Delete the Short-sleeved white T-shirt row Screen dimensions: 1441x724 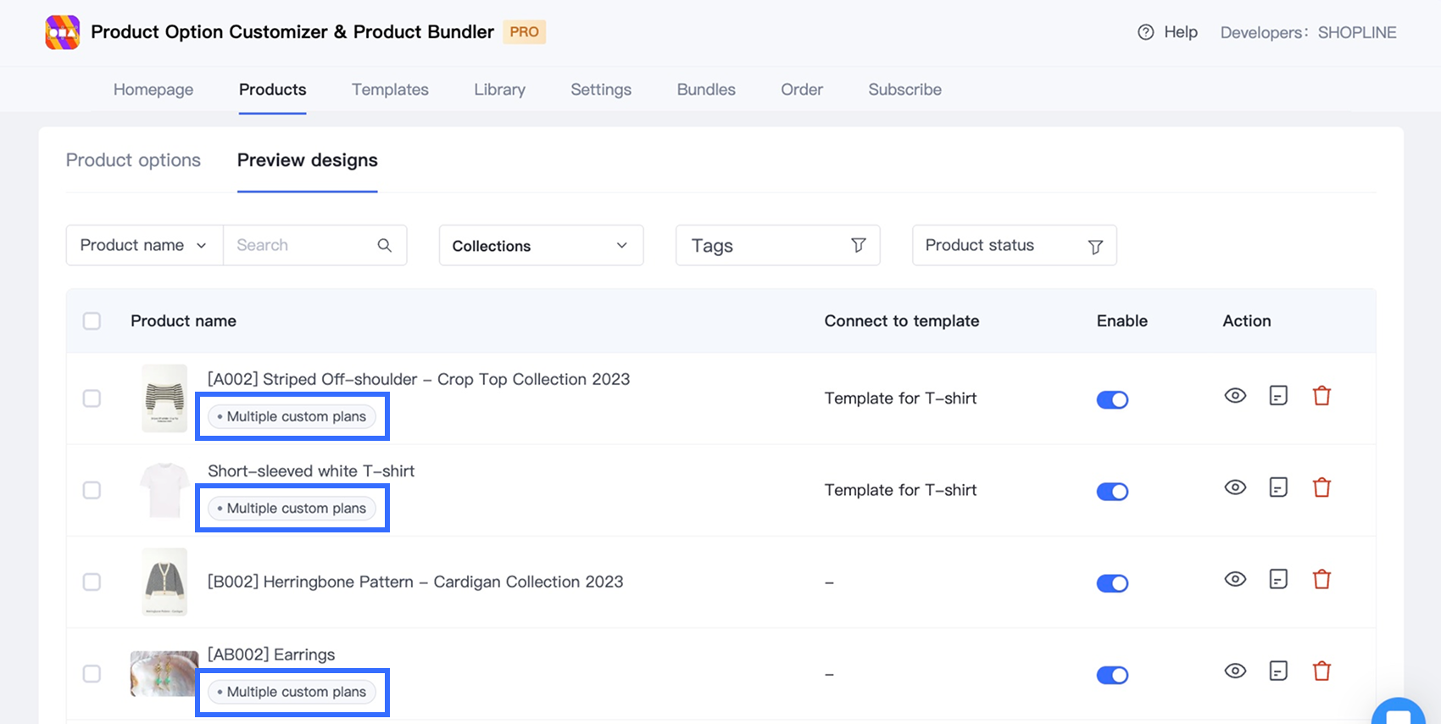(1321, 487)
